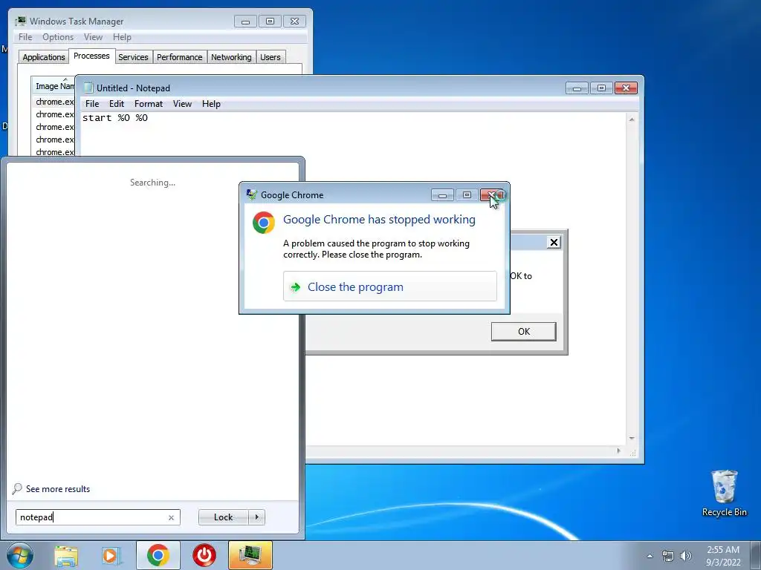This screenshot has width=761, height=570.
Task: Switch to the Services tab
Action: (133, 57)
